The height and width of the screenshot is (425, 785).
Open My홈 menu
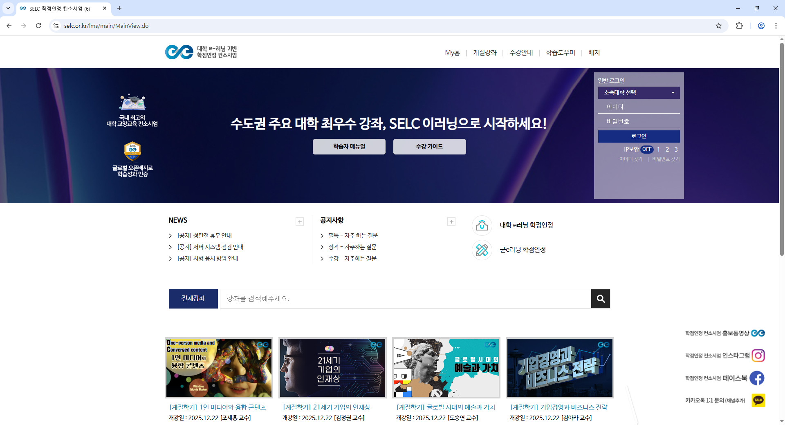pyautogui.click(x=452, y=53)
